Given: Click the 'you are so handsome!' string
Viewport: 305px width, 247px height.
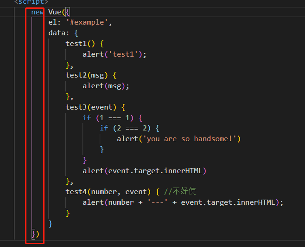Looking at the screenshot, I should [190, 139].
